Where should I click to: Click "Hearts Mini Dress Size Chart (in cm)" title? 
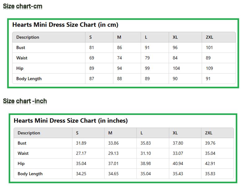(65, 25)
